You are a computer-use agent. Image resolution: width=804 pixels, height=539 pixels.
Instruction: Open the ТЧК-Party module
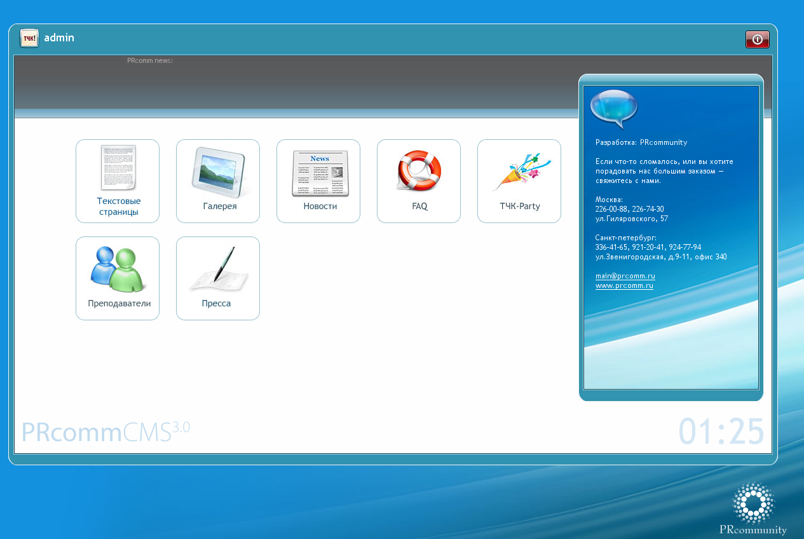pos(519,181)
